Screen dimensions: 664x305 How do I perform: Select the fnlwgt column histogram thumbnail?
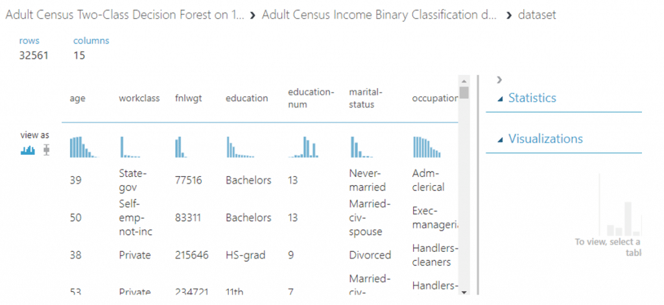point(181,147)
